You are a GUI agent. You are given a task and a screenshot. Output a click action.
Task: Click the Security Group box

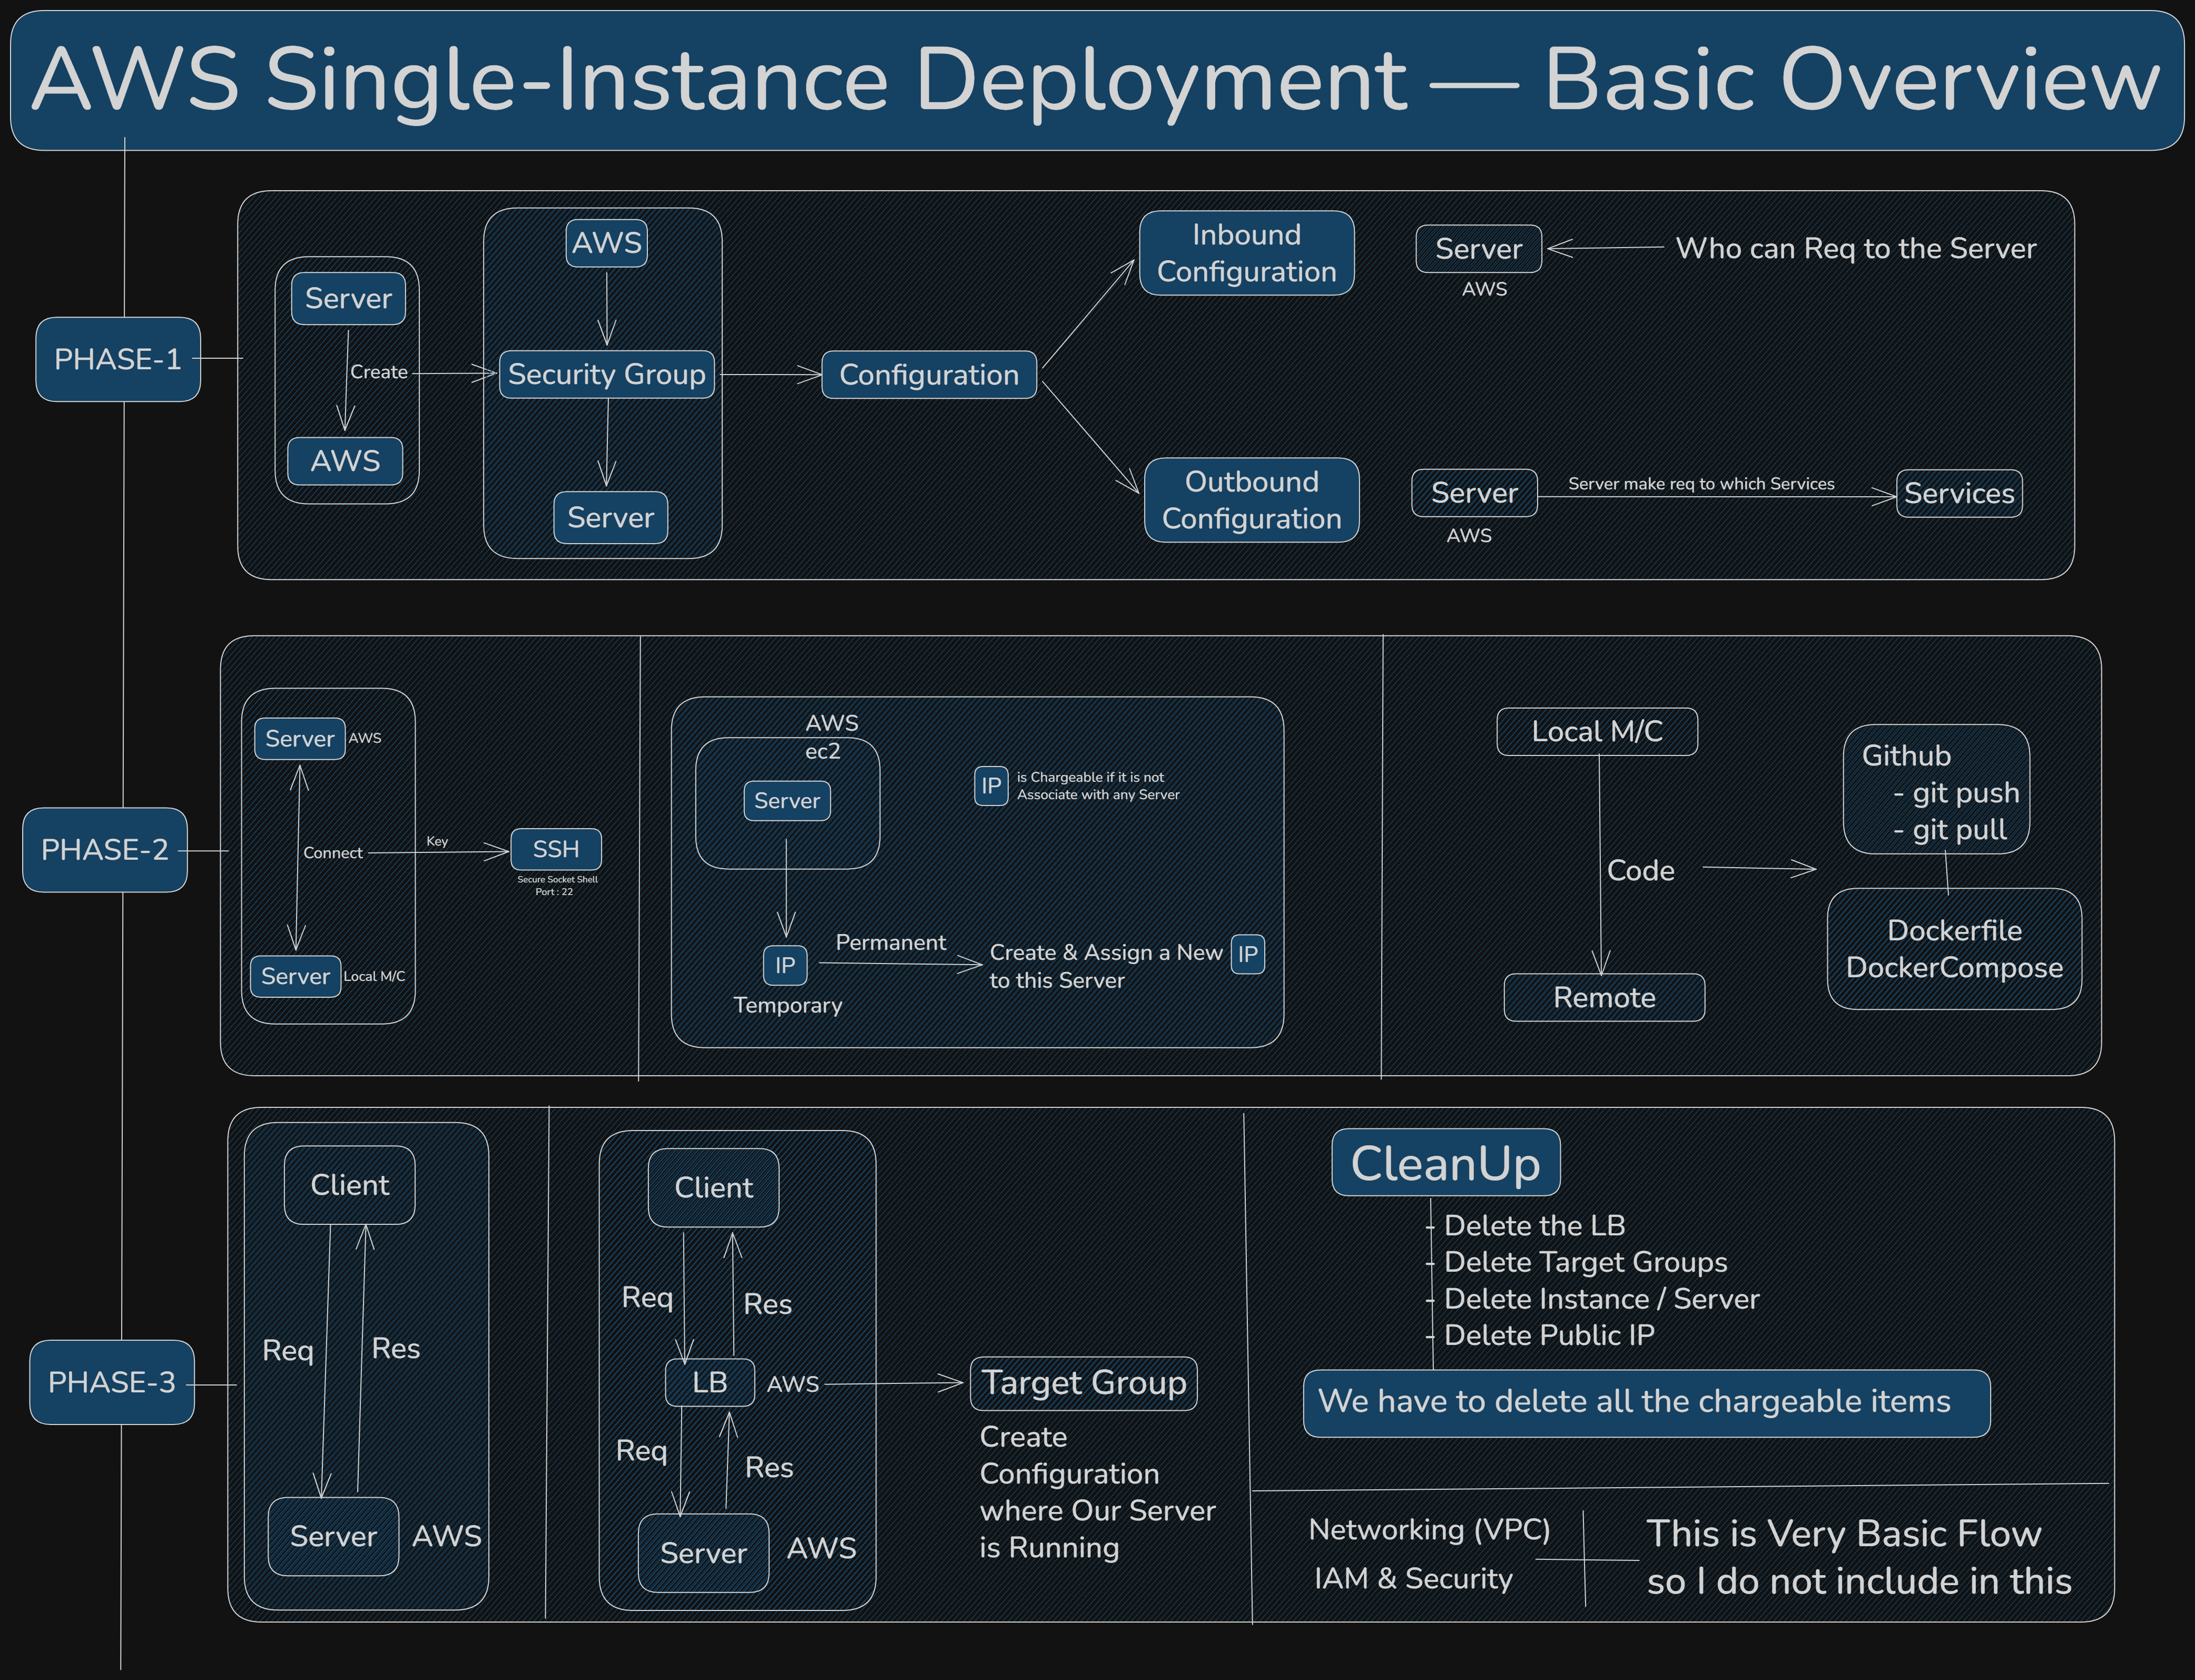click(607, 374)
